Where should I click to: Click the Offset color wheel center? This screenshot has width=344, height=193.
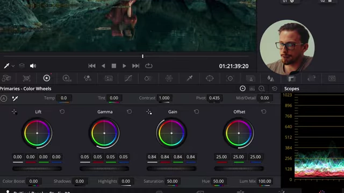(x=239, y=133)
